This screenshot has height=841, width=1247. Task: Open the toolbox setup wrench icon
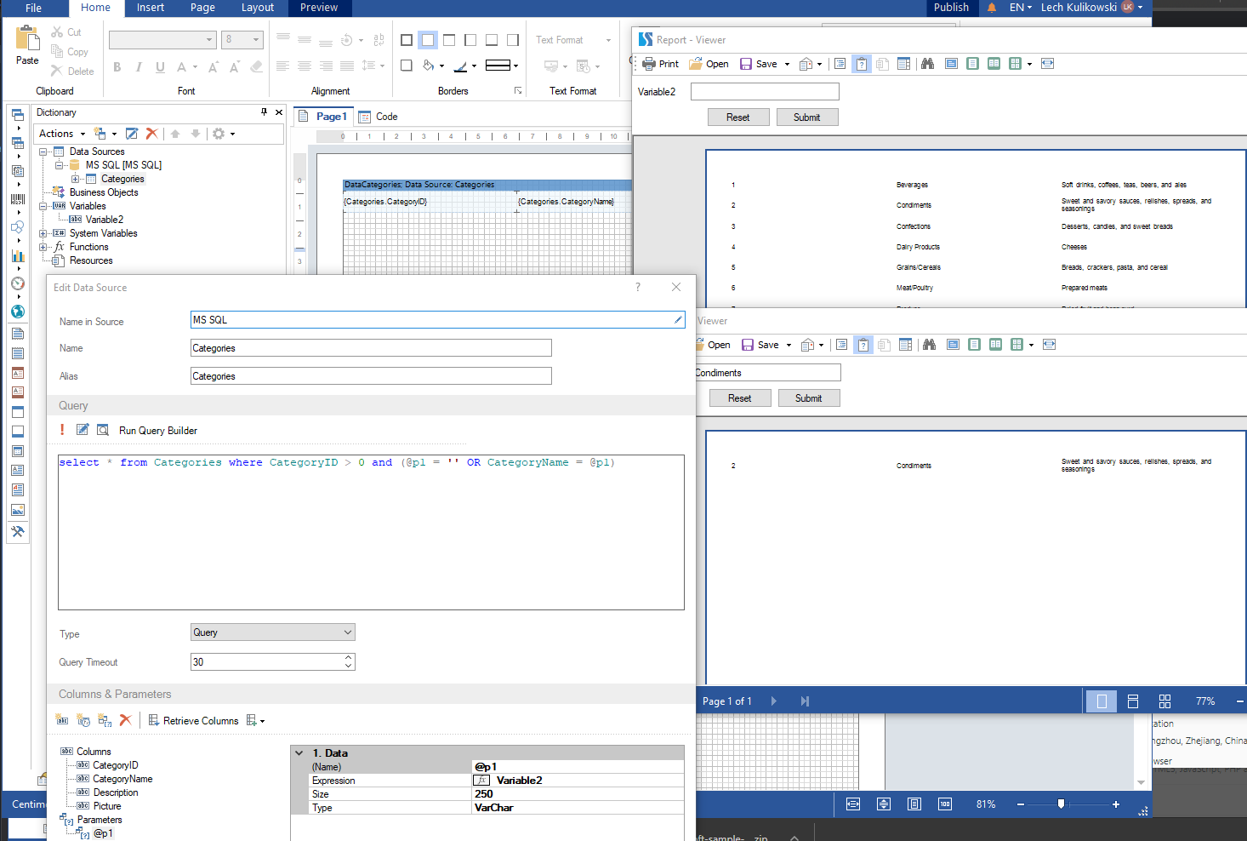pos(18,532)
